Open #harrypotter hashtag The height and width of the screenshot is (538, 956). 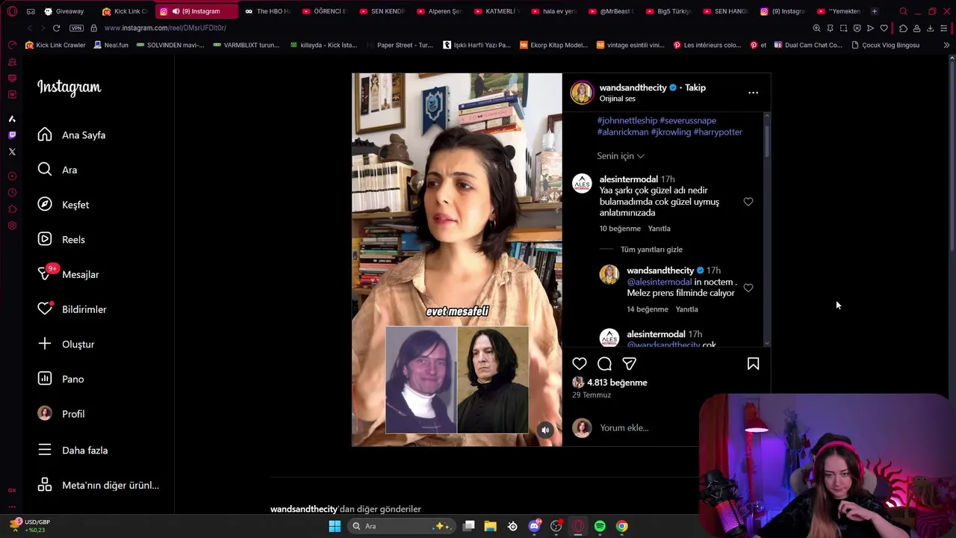point(718,132)
